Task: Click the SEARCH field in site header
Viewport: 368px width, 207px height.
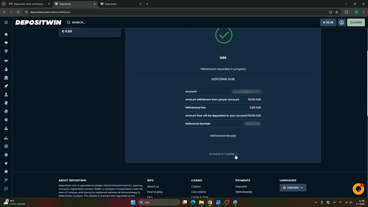Action: (x=76, y=22)
